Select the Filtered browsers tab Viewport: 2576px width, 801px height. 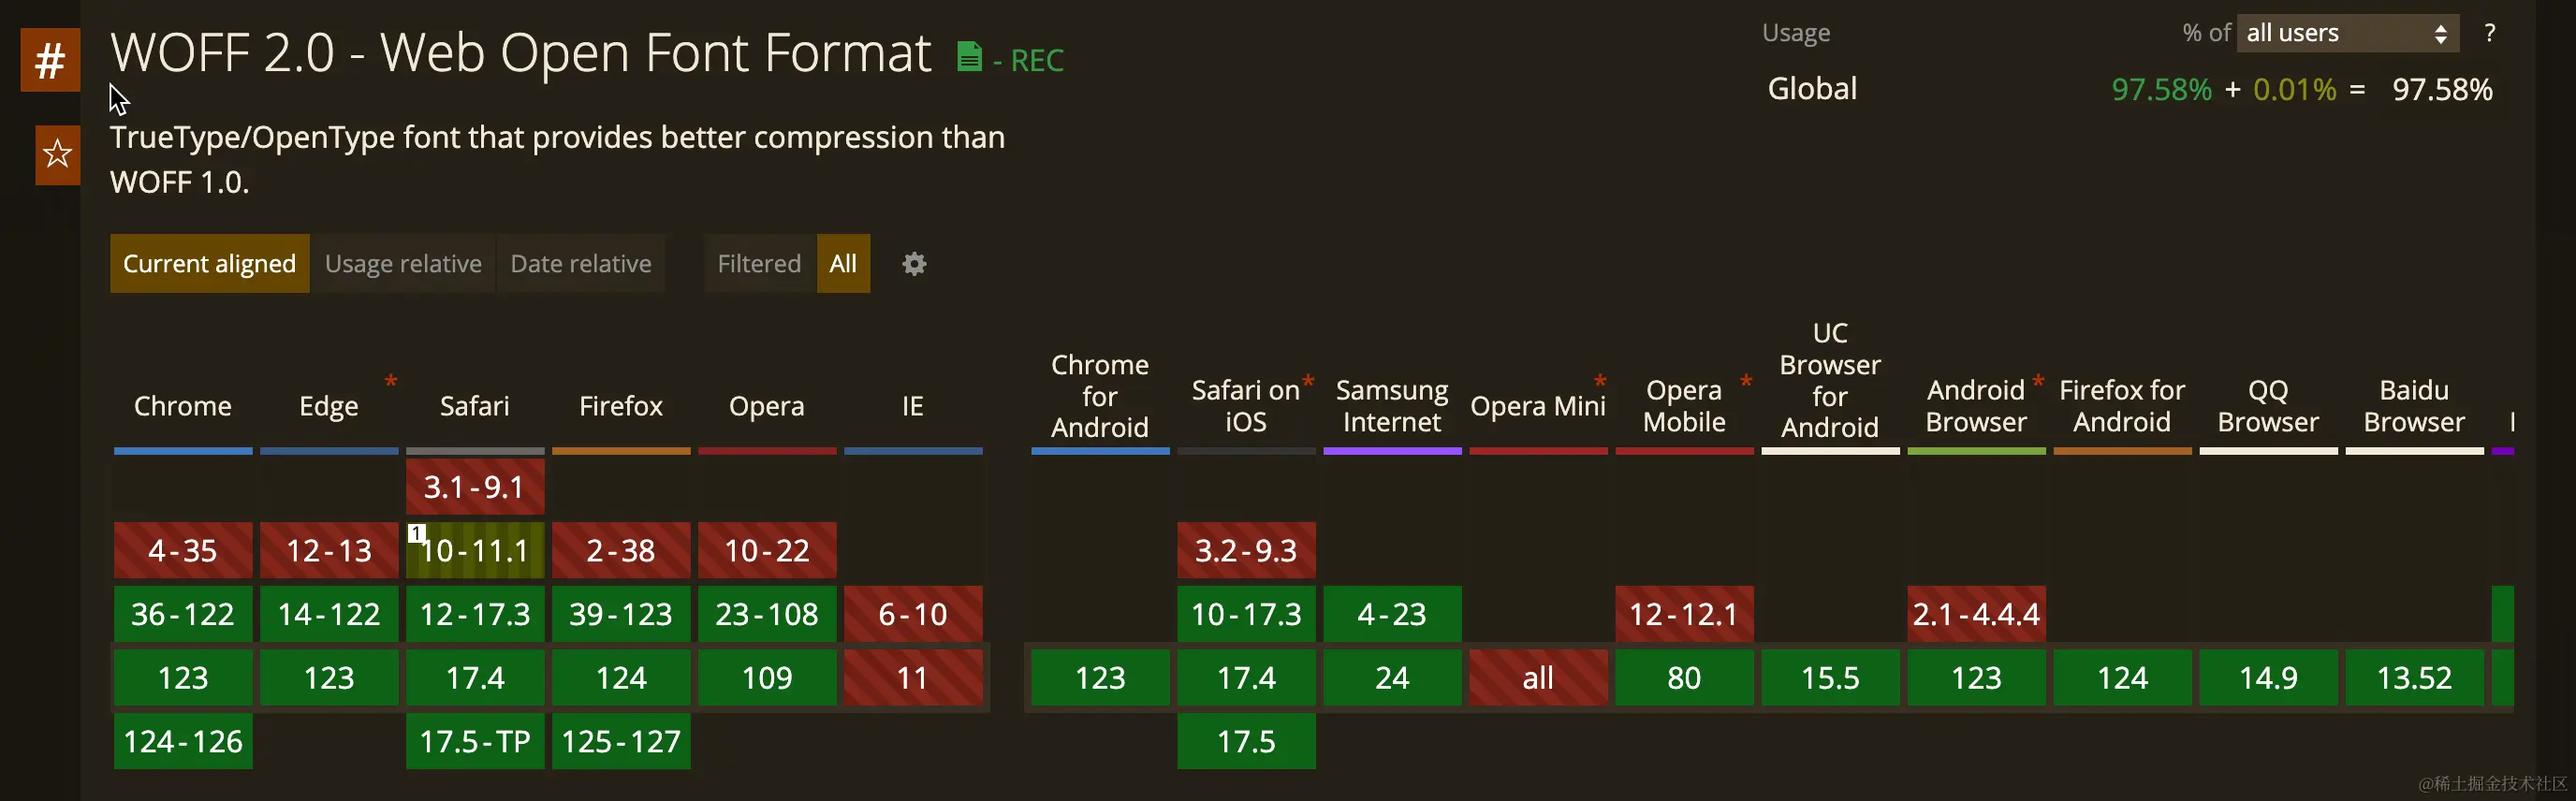759,264
